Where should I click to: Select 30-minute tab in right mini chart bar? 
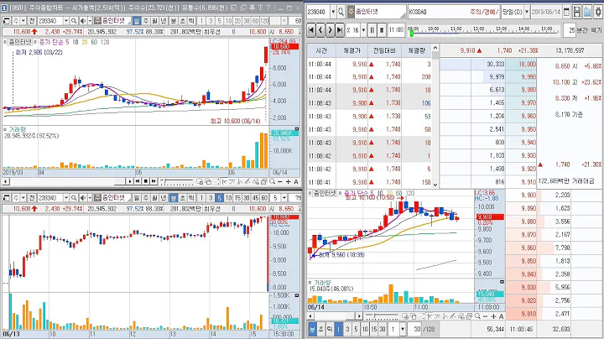pos(383,330)
